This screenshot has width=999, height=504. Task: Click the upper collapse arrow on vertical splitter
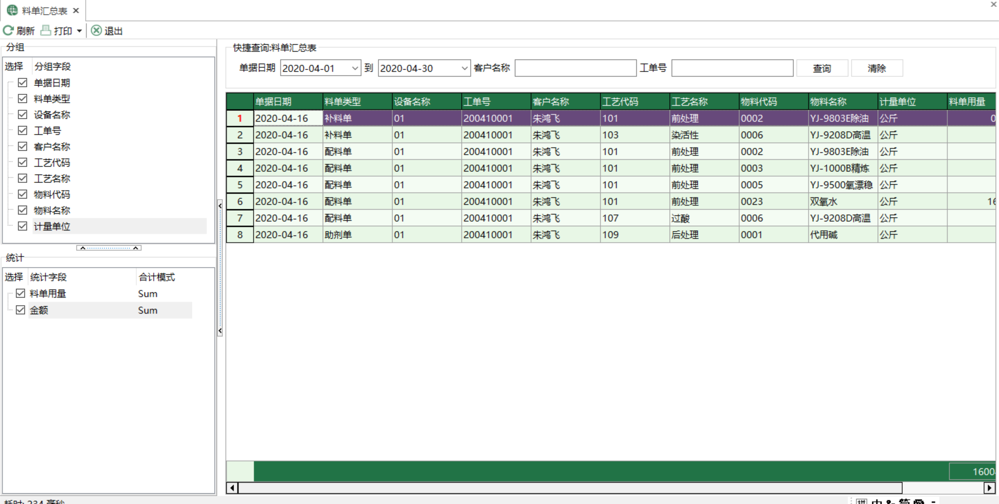pos(220,206)
